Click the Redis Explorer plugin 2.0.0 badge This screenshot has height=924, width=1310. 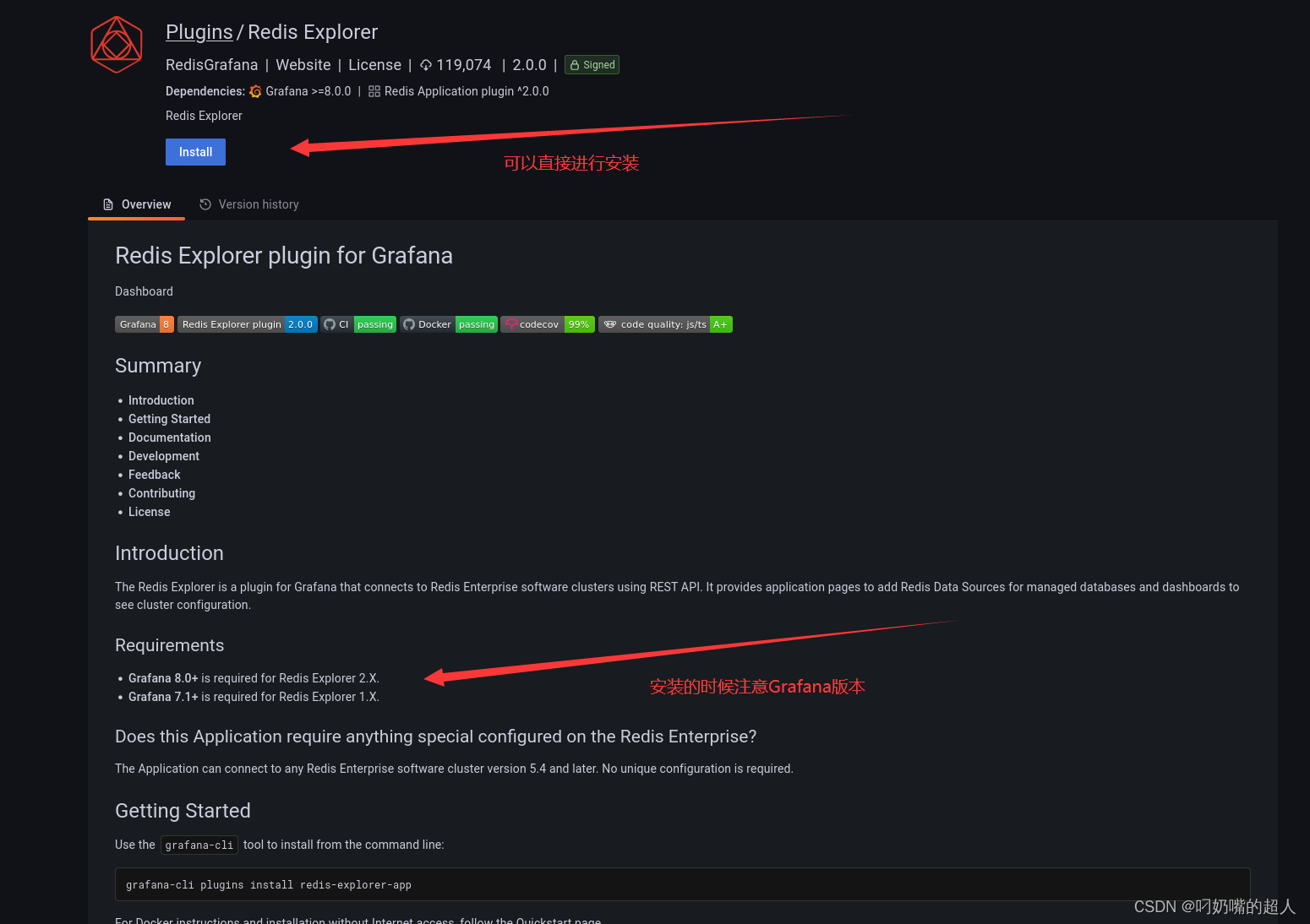(x=247, y=323)
